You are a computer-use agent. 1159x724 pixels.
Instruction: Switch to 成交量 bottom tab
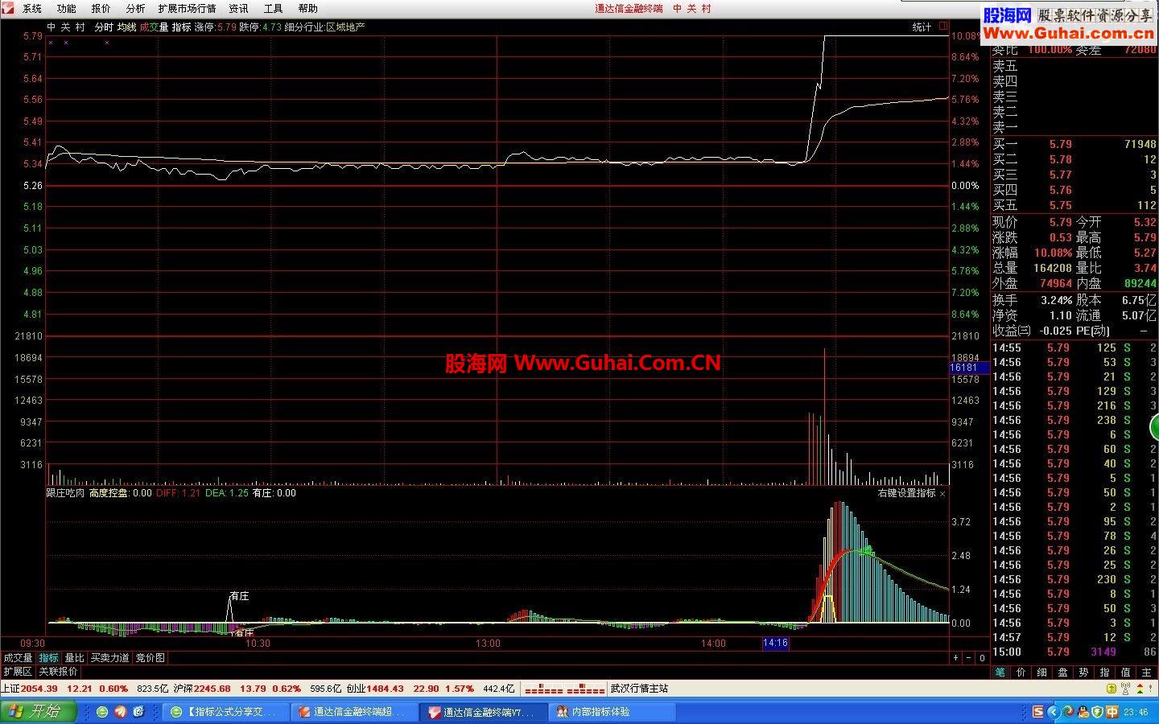(x=18, y=658)
